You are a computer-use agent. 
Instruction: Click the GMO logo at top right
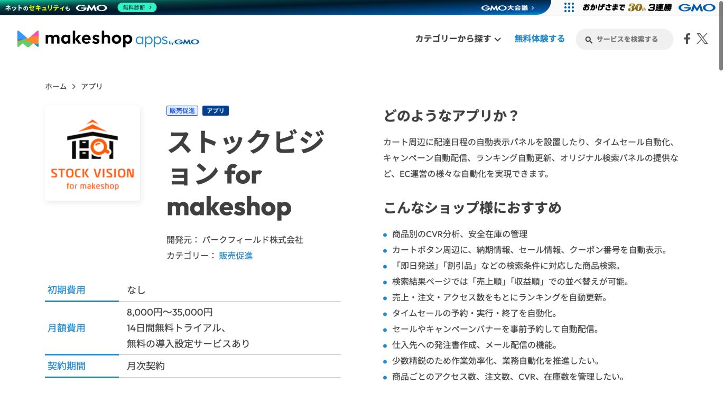pyautogui.click(x=697, y=7)
